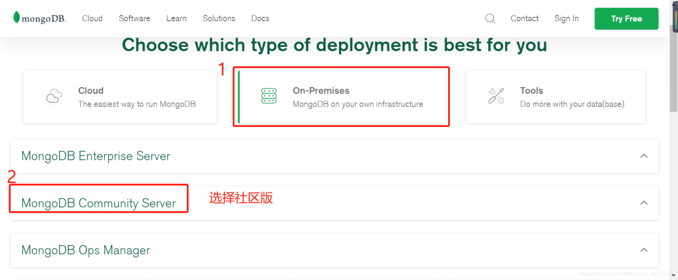Collapse the MongoDB Enterprise Server section
The height and width of the screenshot is (280, 678).
click(x=644, y=156)
